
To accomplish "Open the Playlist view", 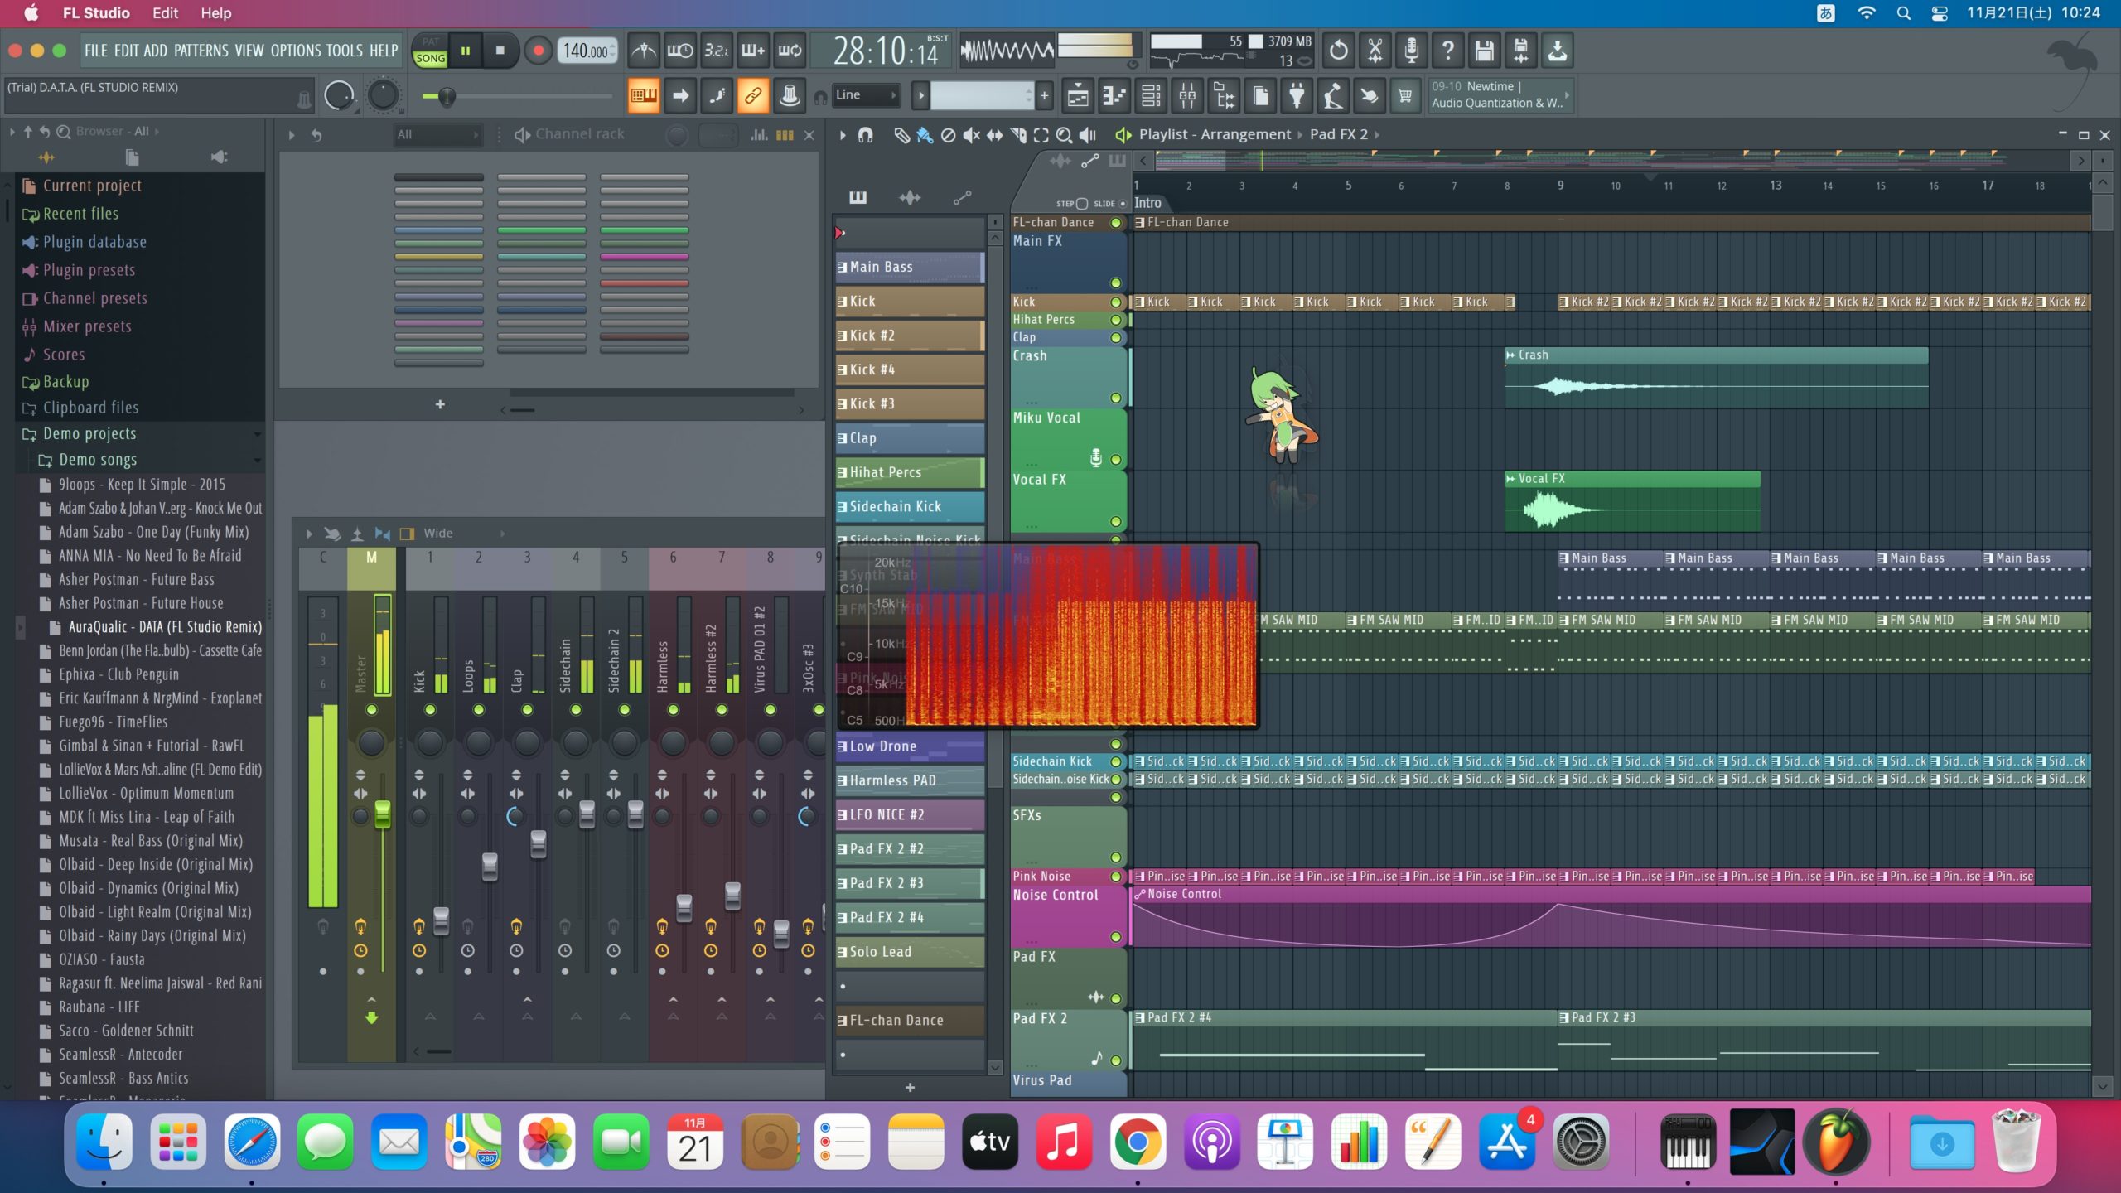I will tap(1078, 96).
